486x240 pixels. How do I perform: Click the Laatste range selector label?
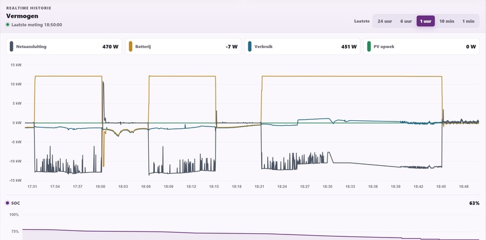[x=361, y=21]
